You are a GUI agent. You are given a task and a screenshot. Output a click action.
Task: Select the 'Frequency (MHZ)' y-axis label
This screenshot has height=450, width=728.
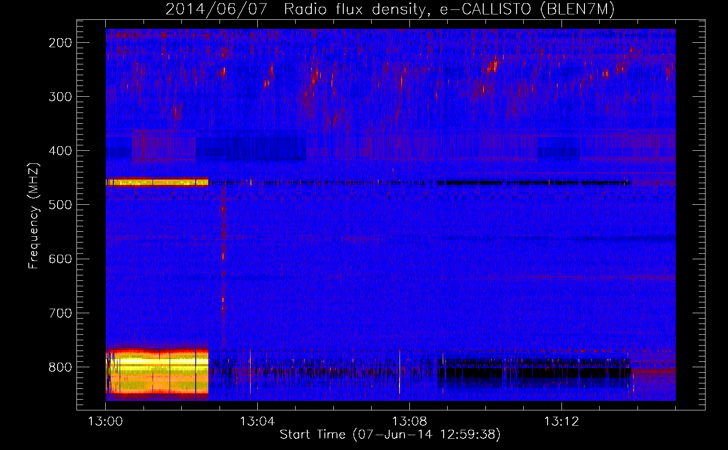(x=34, y=216)
